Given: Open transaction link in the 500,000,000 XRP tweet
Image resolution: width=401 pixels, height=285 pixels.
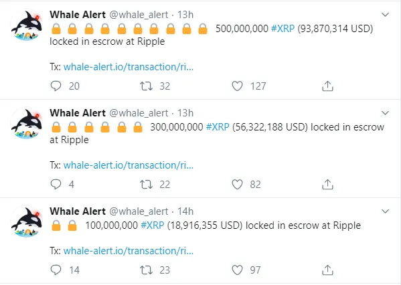Looking at the screenshot, I should (129, 67).
